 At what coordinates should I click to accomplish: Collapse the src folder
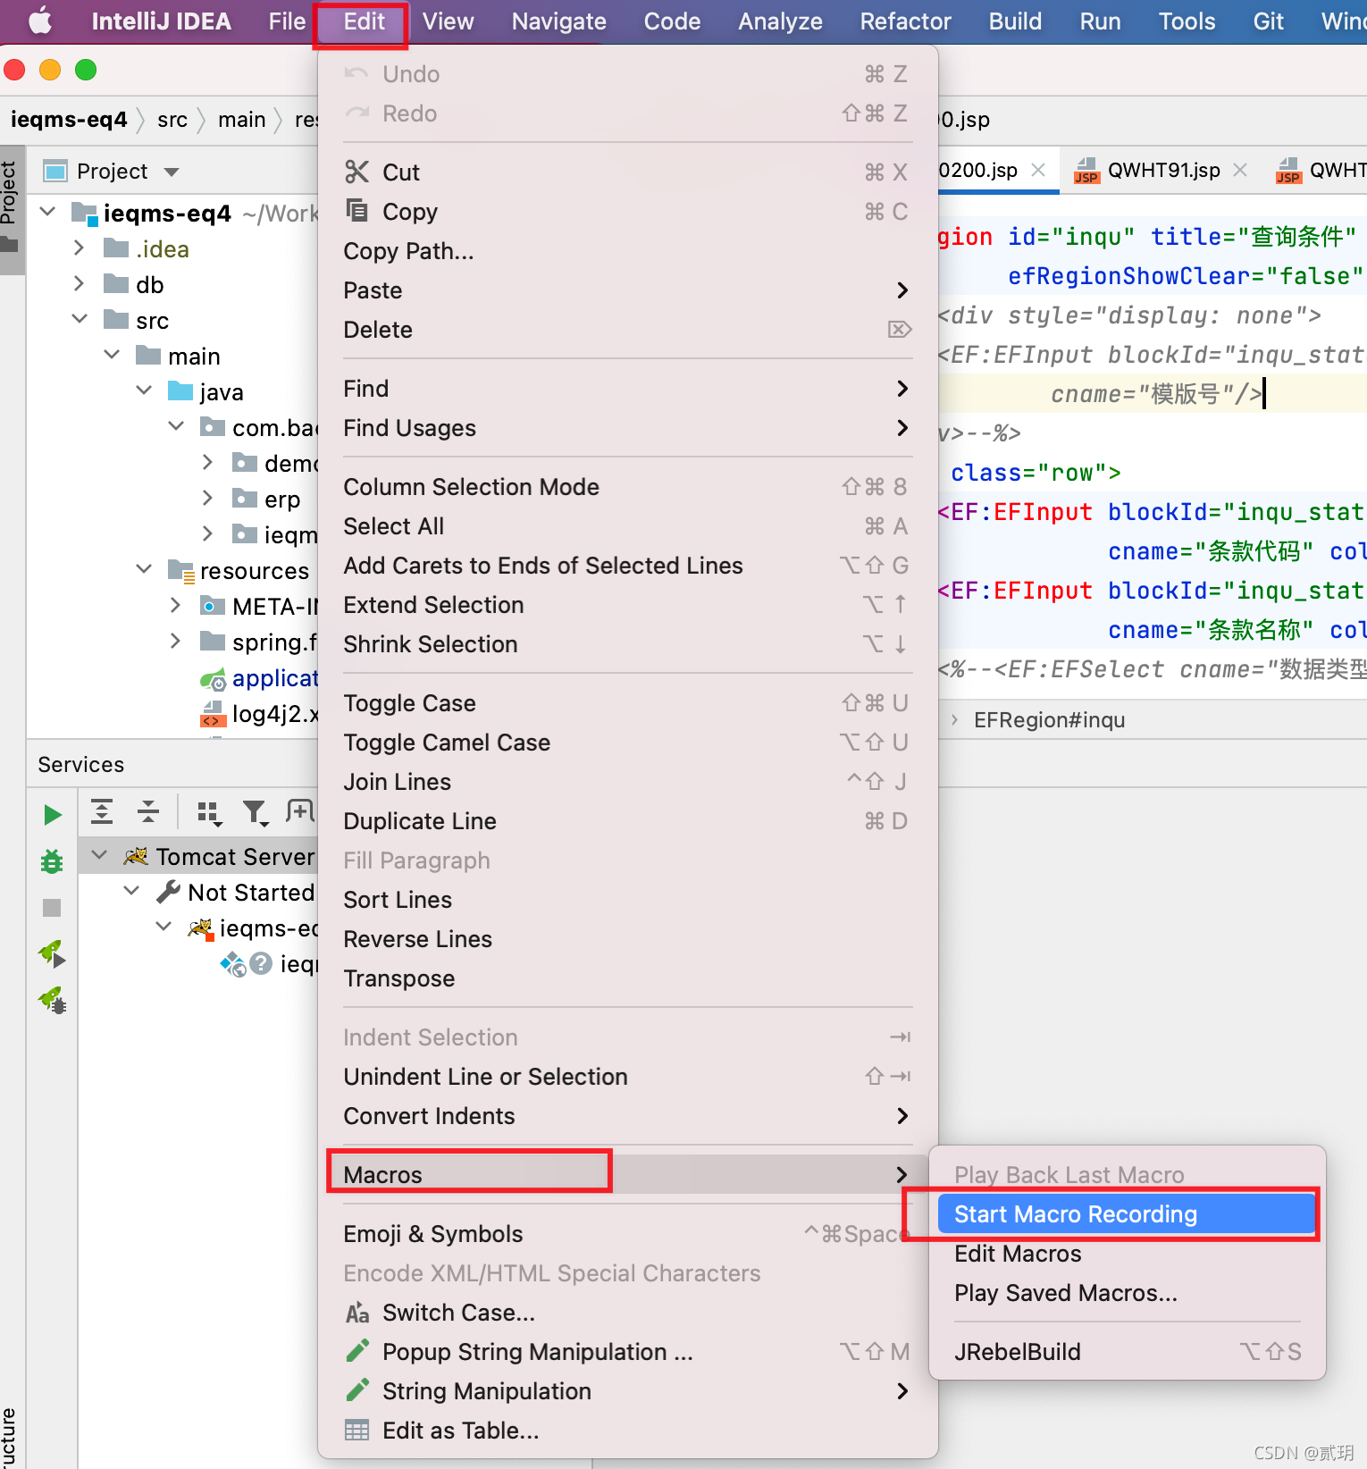(x=80, y=320)
